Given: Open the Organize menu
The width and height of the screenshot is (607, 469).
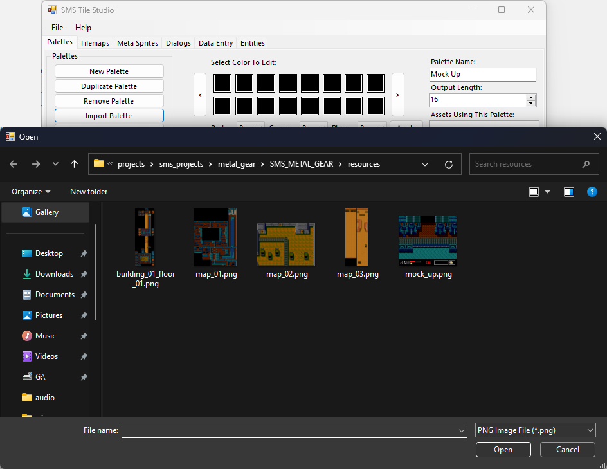Looking at the screenshot, I should (31, 192).
